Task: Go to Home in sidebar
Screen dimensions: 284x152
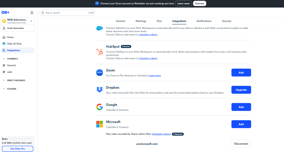Action: click(18, 37)
